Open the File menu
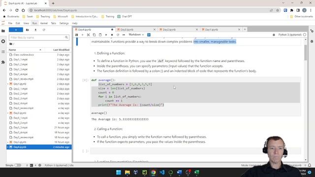Viewport: 315px width, 177px height. point(10,23)
